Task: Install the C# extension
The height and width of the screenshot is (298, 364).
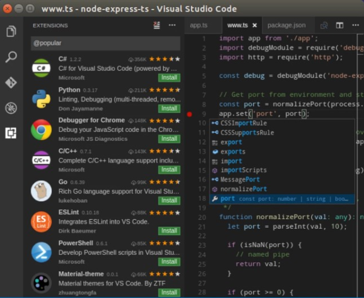Action: pos(169,78)
